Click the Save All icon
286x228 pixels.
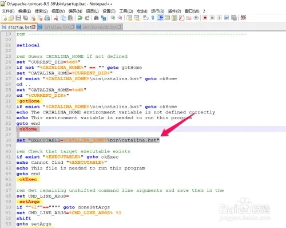[x=25, y=18]
